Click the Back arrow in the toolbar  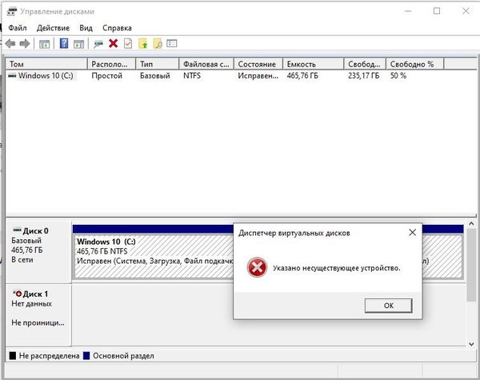tap(10, 44)
